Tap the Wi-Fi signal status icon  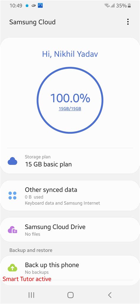106,6
